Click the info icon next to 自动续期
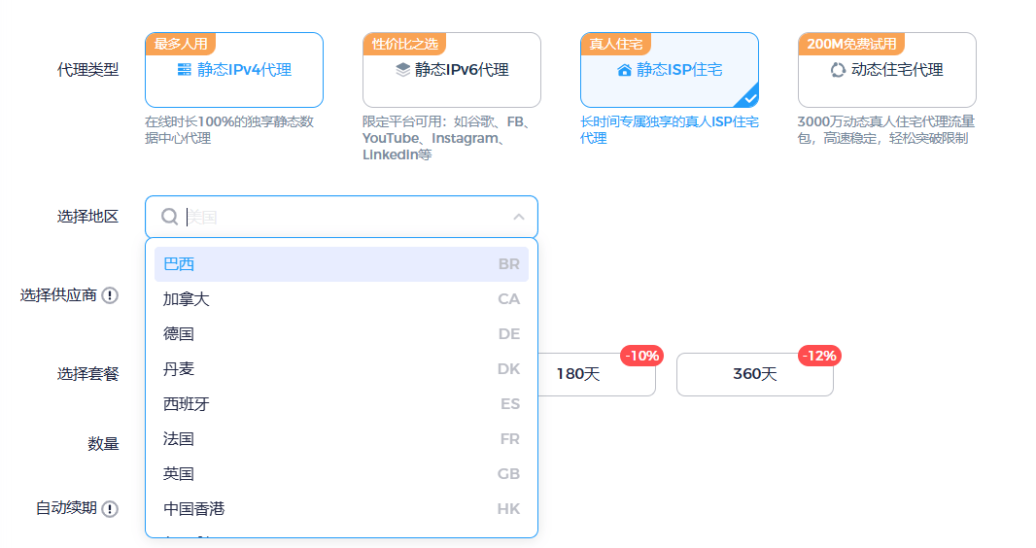 pos(111,509)
